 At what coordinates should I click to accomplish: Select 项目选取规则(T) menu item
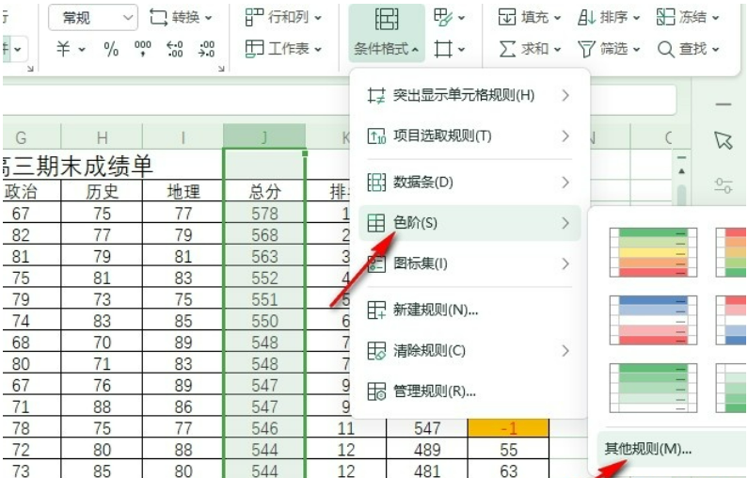(469, 135)
